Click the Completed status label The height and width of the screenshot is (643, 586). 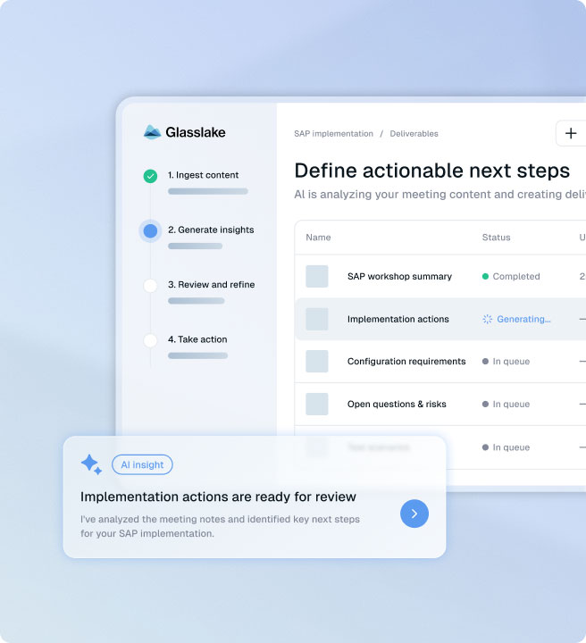[516, 276]
